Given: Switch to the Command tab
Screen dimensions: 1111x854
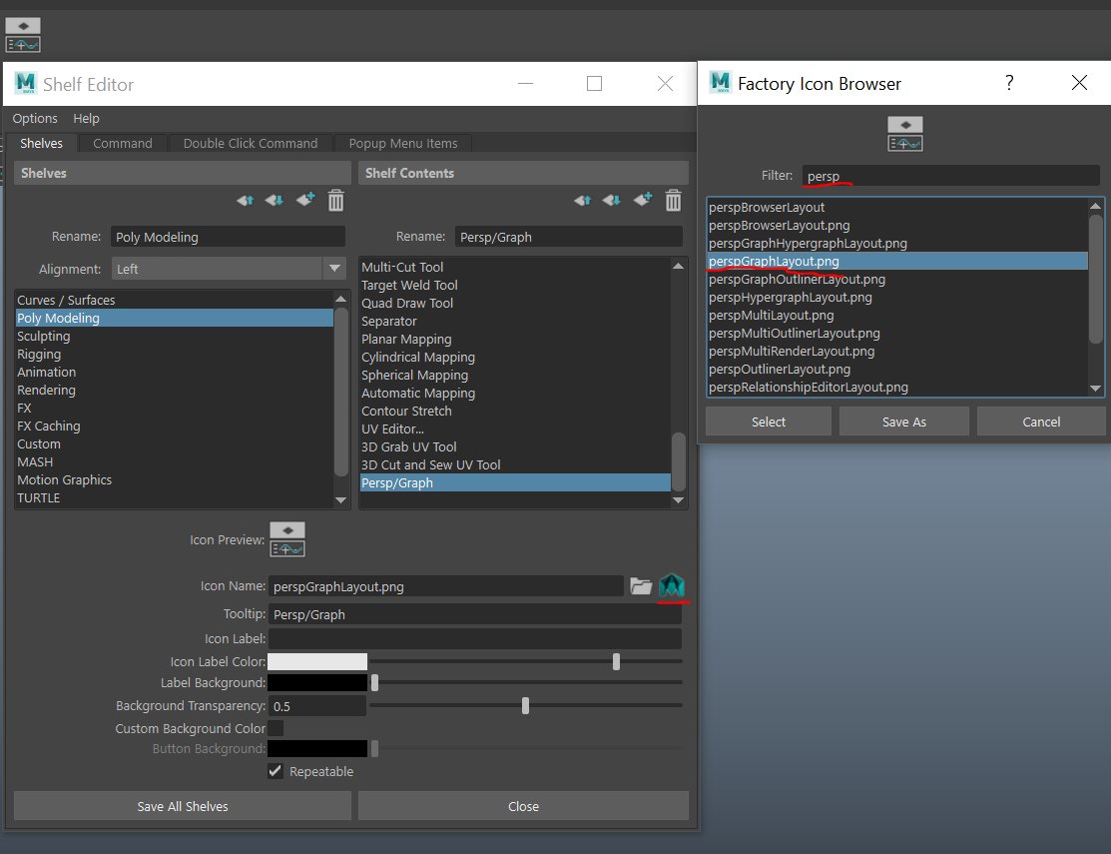Looking at the screenshot, I should (123, 143).
